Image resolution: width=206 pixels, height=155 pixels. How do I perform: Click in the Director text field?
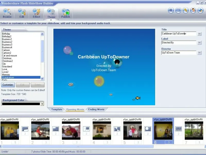[x=179, y=53]
